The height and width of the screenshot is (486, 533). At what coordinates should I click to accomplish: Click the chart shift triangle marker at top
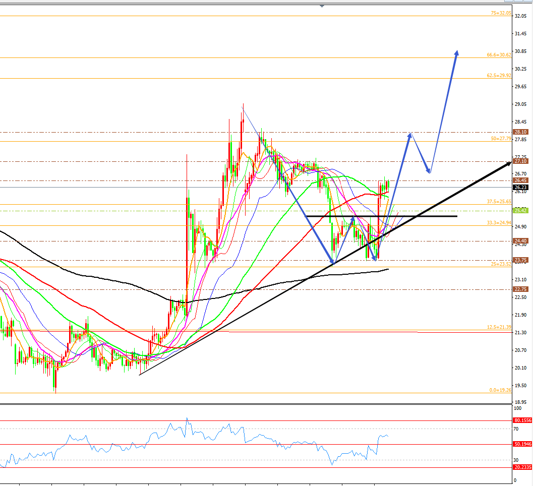(x=322, y=6)
